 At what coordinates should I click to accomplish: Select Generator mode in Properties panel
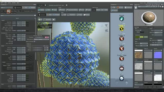pyautogui.click(x=18, y=8)
